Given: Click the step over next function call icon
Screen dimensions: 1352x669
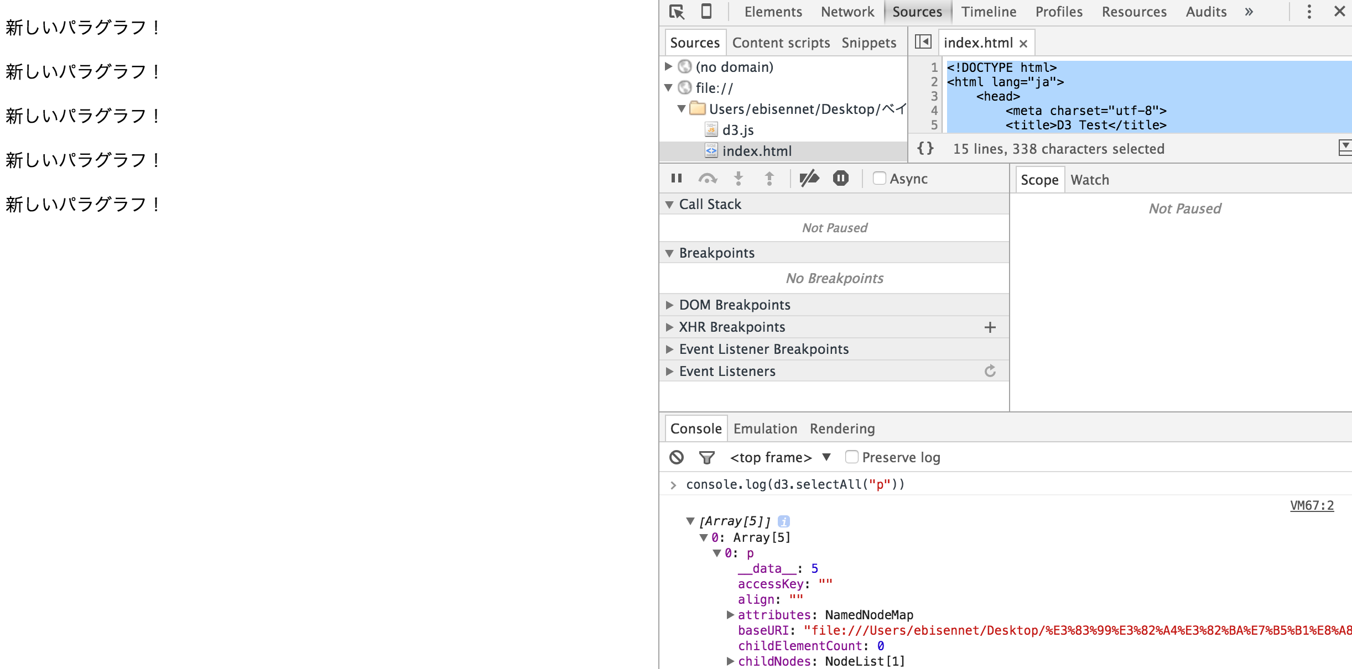Looking at the screenshot, I should coord(708,178).
